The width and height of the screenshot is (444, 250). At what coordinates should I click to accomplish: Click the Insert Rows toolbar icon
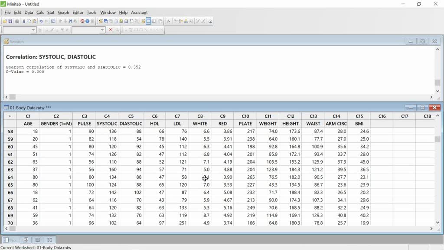pos(181,21)
